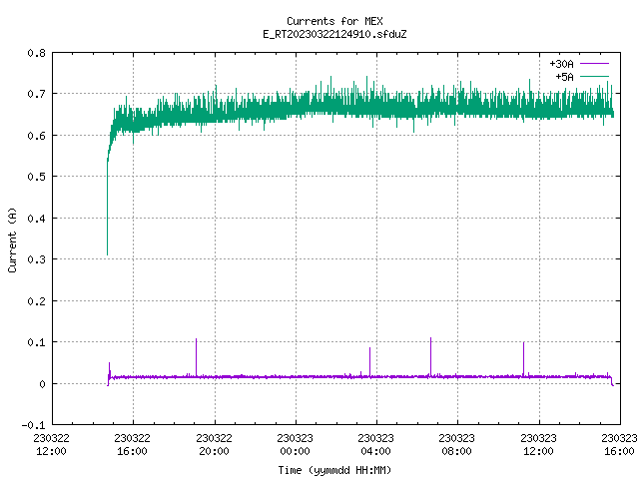Click the 0.4 y-axis tick label
Viewport: 639px width, 479px height.
(36, 219)
